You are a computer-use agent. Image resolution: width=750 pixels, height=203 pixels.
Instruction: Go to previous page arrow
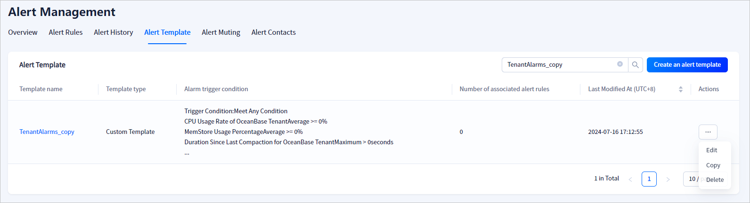[x=630, y=179]
